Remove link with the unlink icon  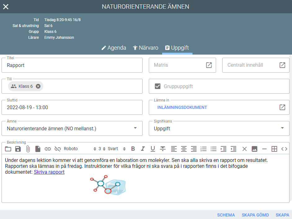pyautogui.click(x=58, y=149)
